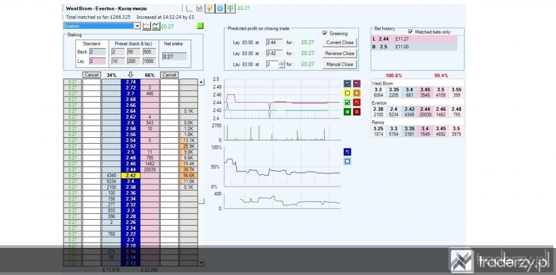Select the preset stake 1000
The width and height of the screenshot is (556, 275).
(x=150, y=61)
